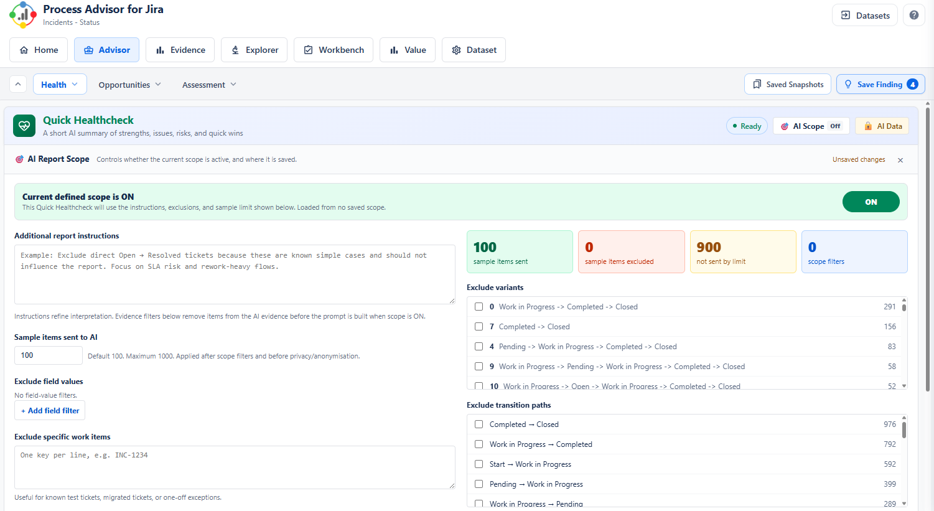Switch to the Value tab
Screen dimensions: 934x511
pos(408,50)
